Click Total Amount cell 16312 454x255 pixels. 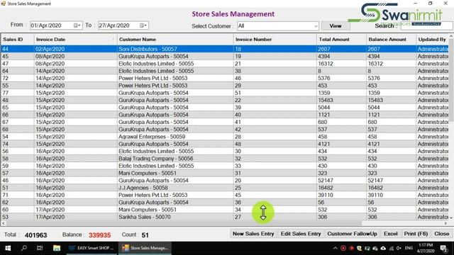(341, 64)
